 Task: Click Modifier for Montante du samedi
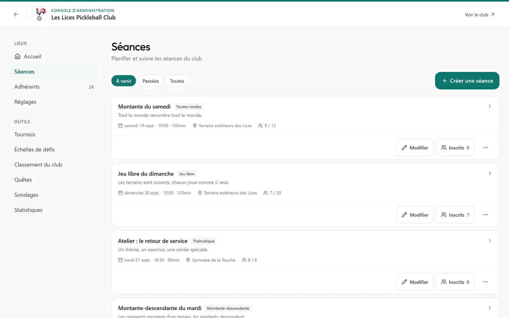pos(415,148)
